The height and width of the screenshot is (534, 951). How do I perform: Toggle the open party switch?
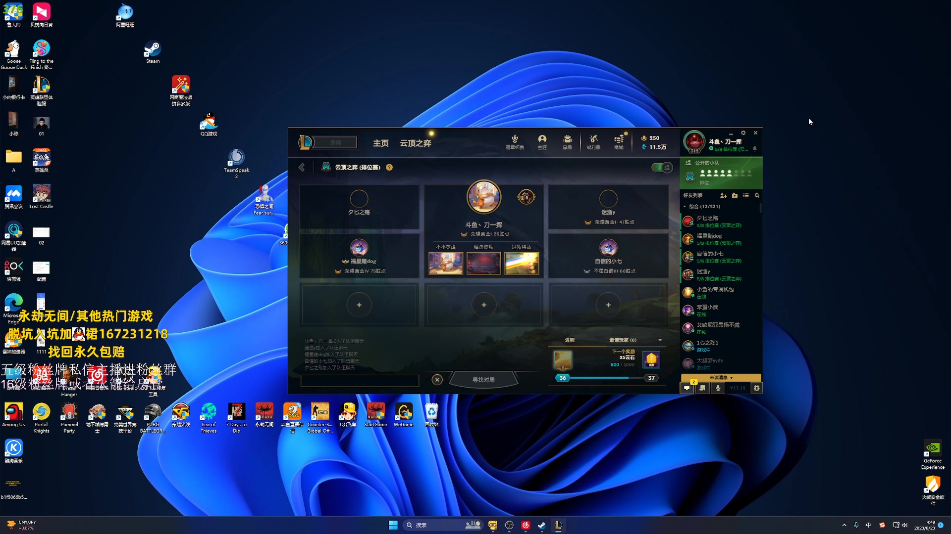pos(662,168)
